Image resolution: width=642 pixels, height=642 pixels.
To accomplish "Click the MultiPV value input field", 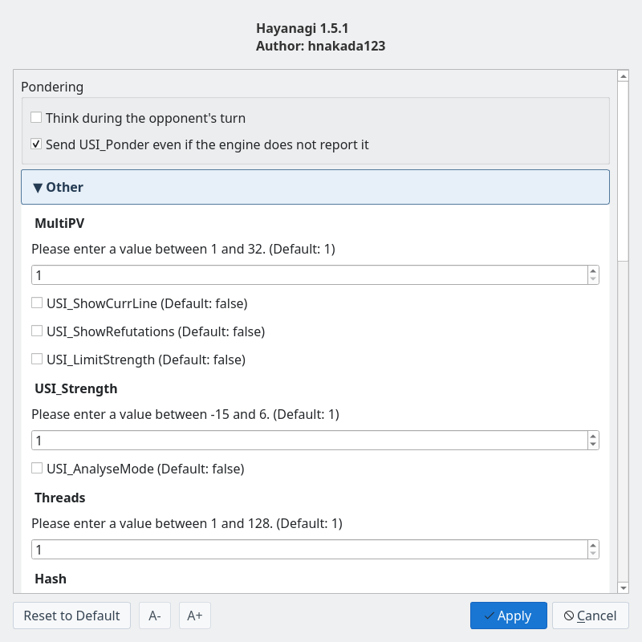I will pyautogui.click(x=310, y=275).
